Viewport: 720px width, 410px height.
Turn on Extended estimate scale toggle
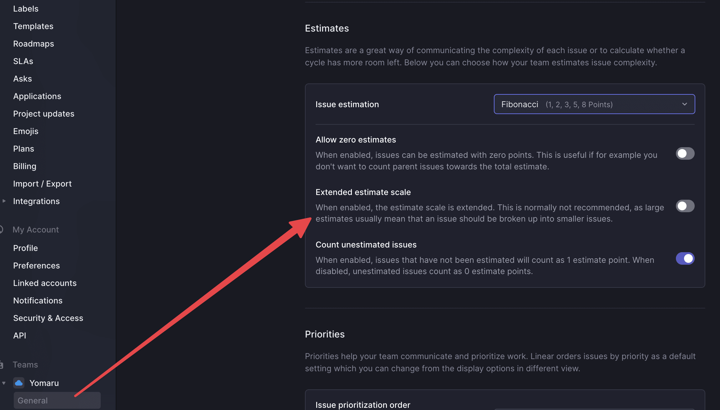(x=685, y=206)
